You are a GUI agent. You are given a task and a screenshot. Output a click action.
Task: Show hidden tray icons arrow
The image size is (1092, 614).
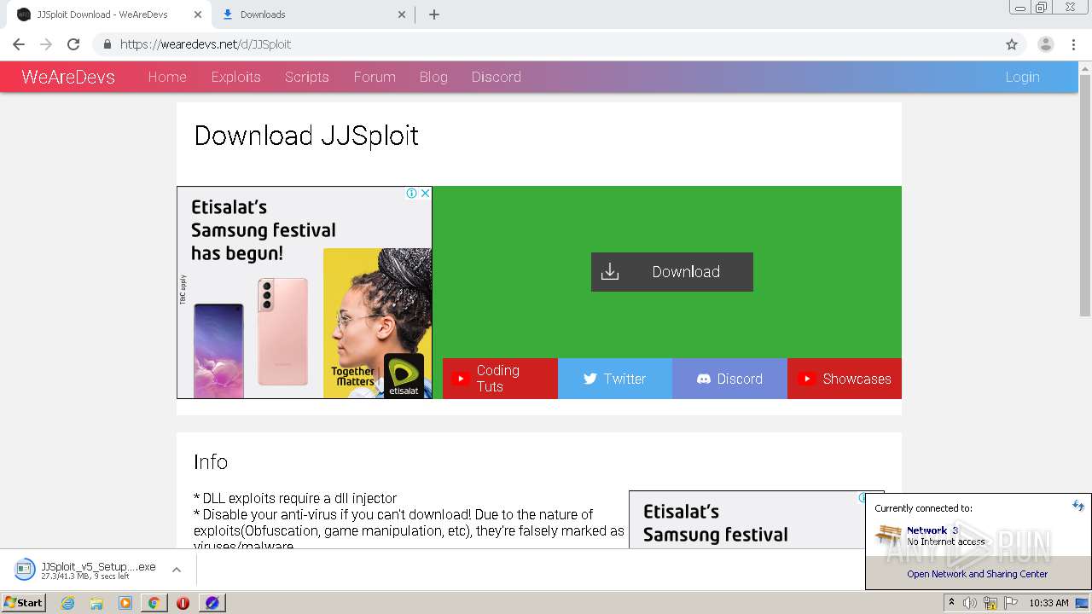coord(951,603)
